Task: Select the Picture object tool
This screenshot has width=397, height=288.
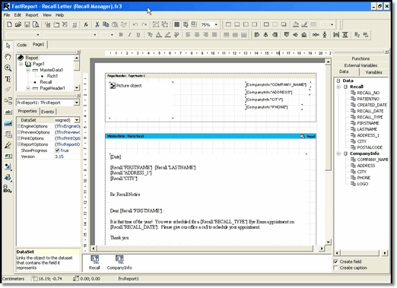Action: tap(8, 123)
